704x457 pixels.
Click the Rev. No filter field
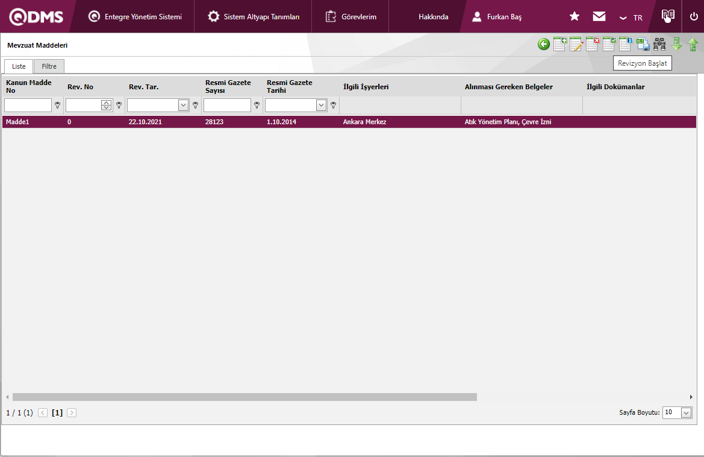pos(84,105)
